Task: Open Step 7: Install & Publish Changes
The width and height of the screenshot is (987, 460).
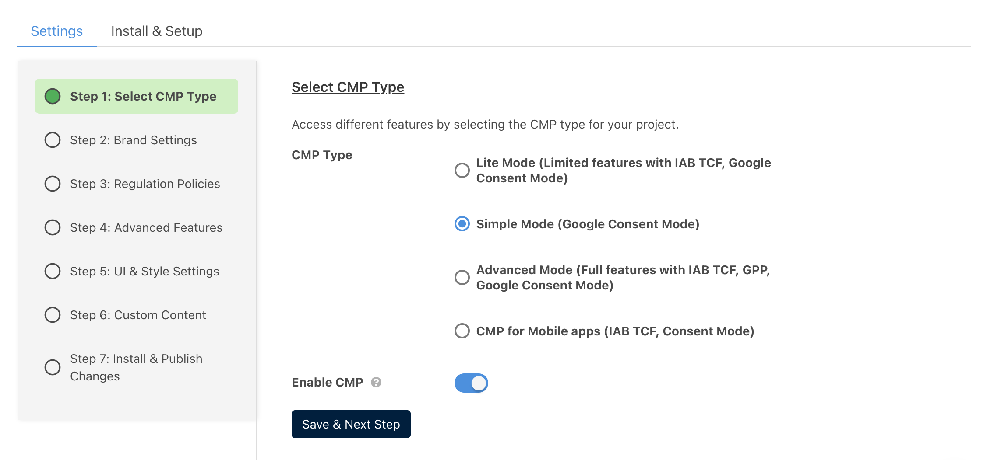Action: (136, 367)
